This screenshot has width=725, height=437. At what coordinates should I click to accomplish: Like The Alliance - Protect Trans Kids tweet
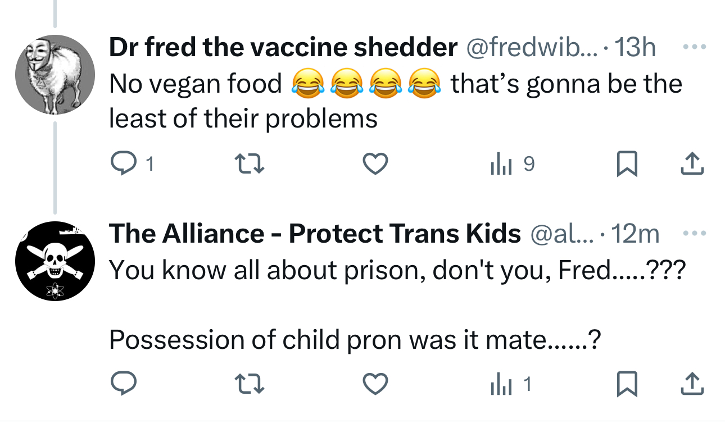[x=375, y=384]
